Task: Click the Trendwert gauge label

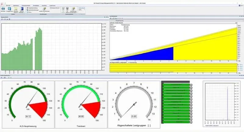Action: 81,126
